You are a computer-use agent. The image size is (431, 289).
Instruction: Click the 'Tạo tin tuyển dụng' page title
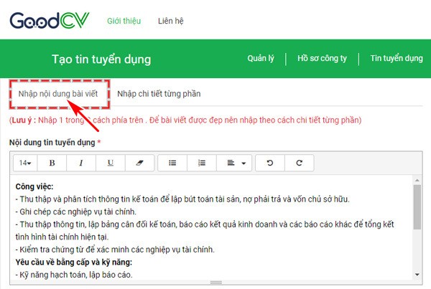pyautogui.click(x=101, y=60)
